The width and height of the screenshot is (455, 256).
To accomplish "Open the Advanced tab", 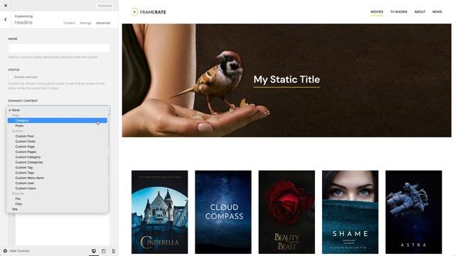I will click(x=103, y=23).
